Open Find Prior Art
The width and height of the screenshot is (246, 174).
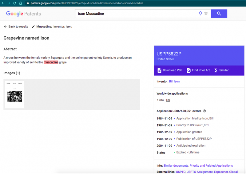click(x=198, y=70)
